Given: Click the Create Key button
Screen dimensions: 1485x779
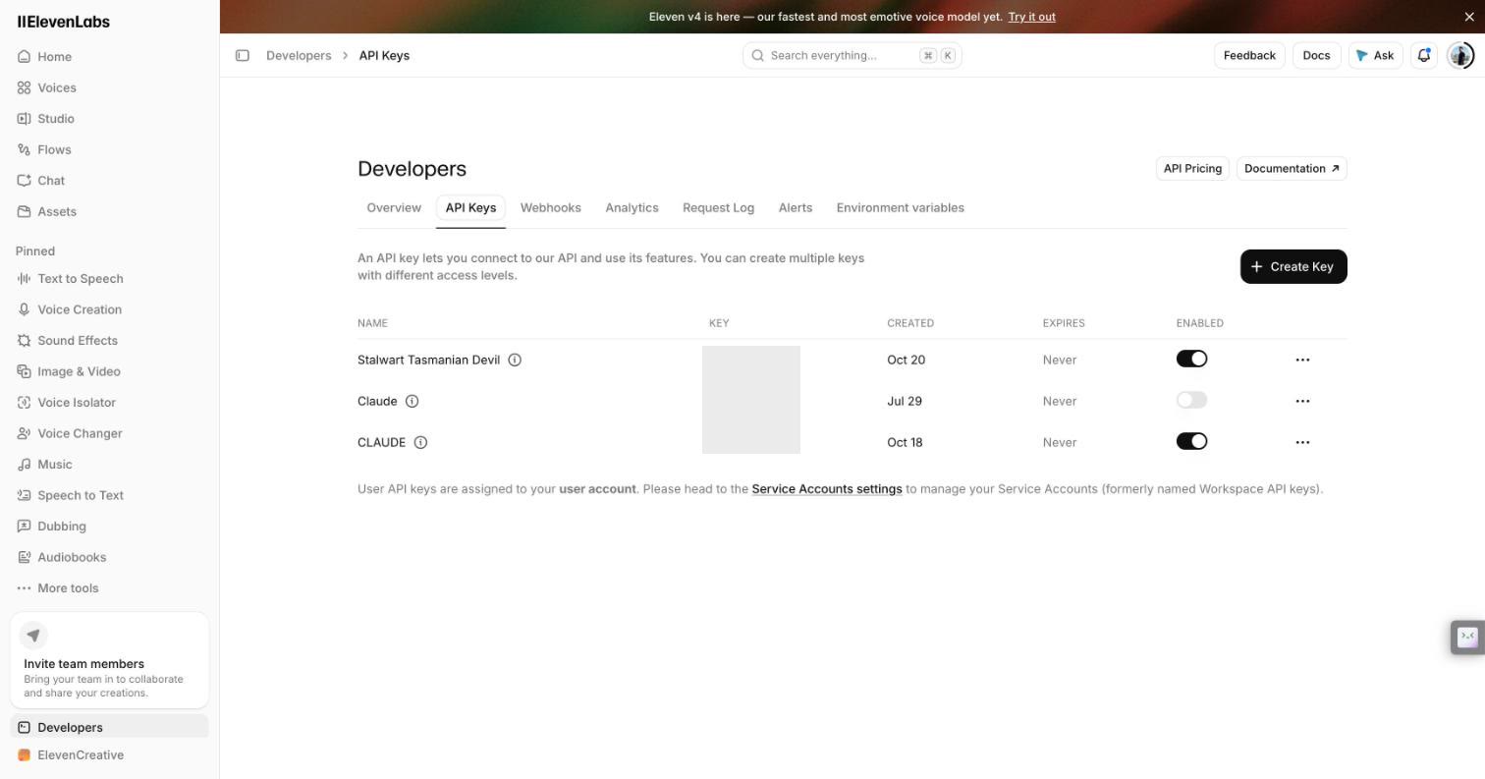Looking at the screenshot, I should click(1293, 266).
